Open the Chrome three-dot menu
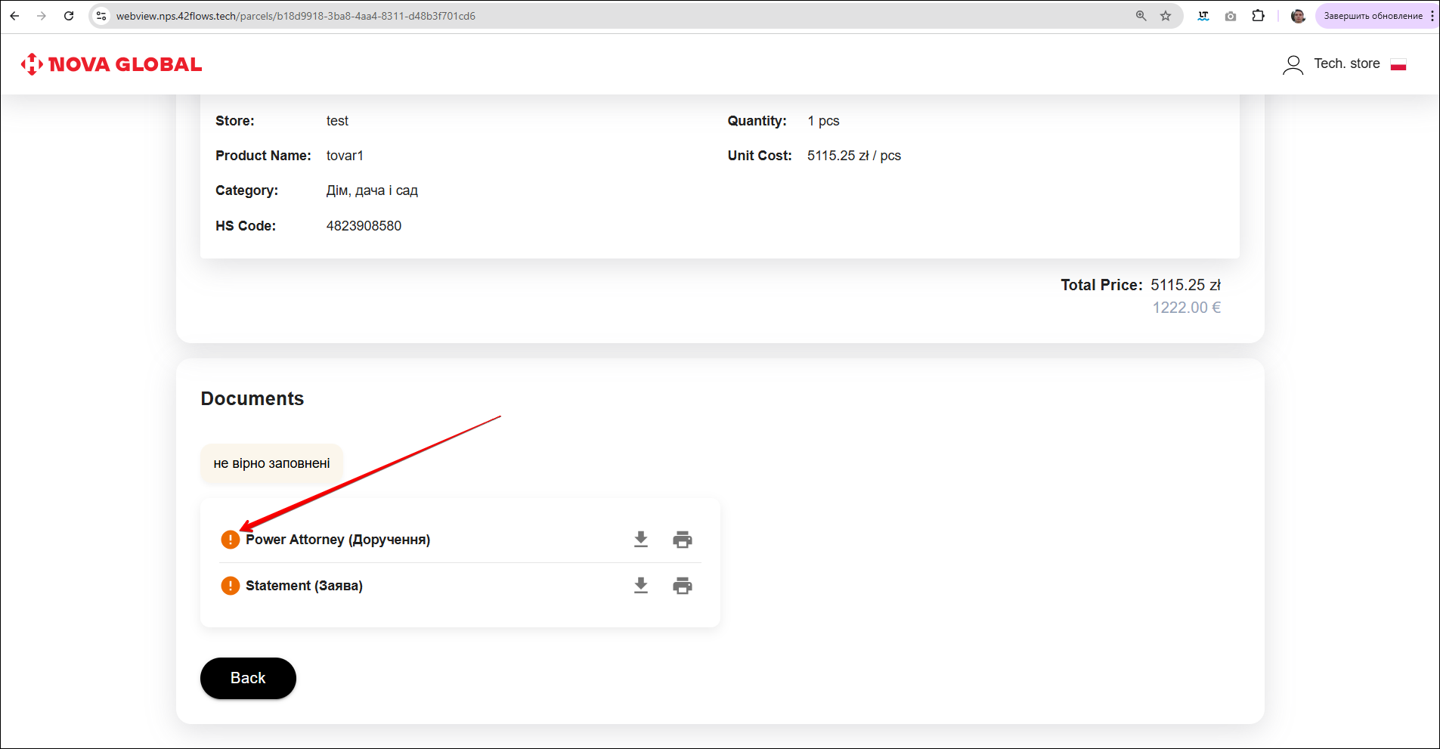Screen dimensions: 1440x749 1432,16
